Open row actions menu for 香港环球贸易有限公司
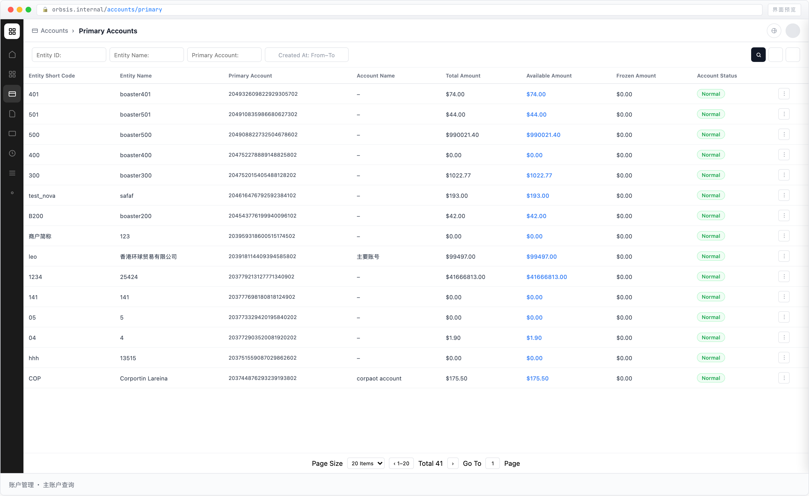 click(x=784, y=256)
